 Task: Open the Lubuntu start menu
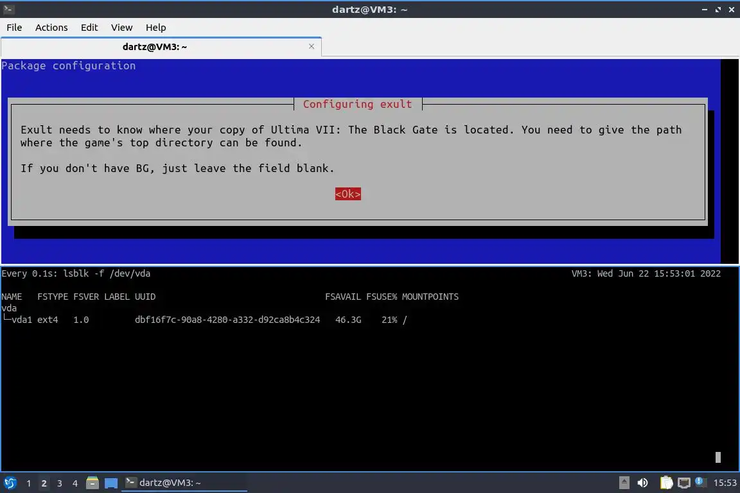[x=10, y=483]
